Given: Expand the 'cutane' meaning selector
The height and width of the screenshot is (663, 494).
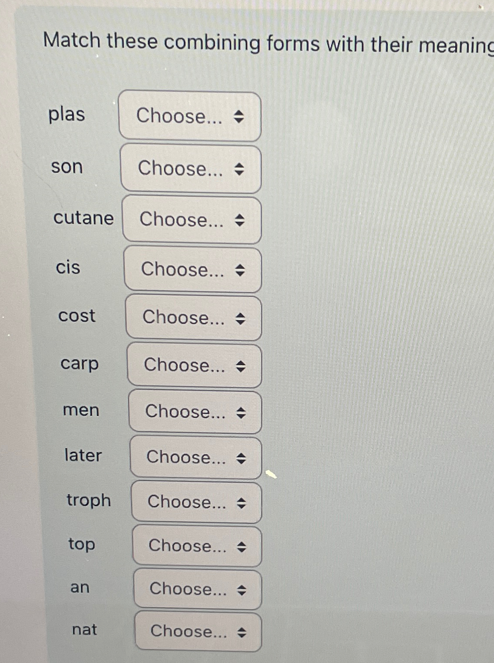Looking at the screenshot, I should pyautogui.click(x=192, y=219).
